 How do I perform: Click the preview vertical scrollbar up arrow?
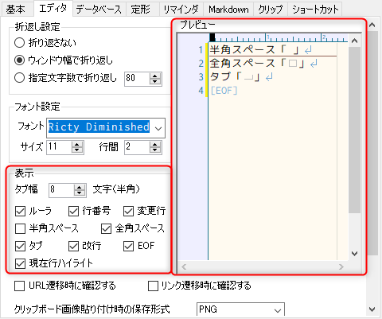coord(355,41)
